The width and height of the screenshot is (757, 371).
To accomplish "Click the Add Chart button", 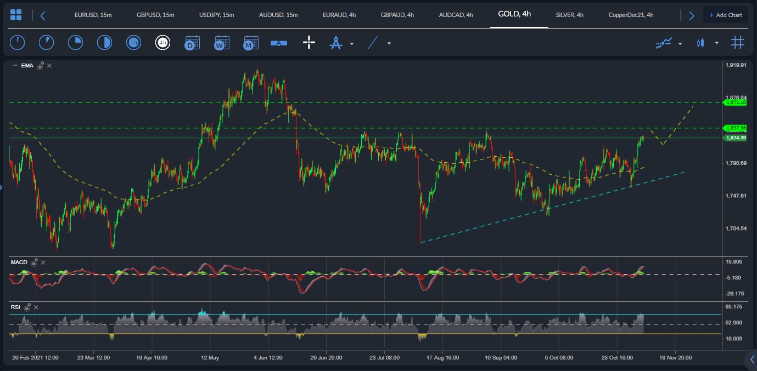I will point(725,15).
